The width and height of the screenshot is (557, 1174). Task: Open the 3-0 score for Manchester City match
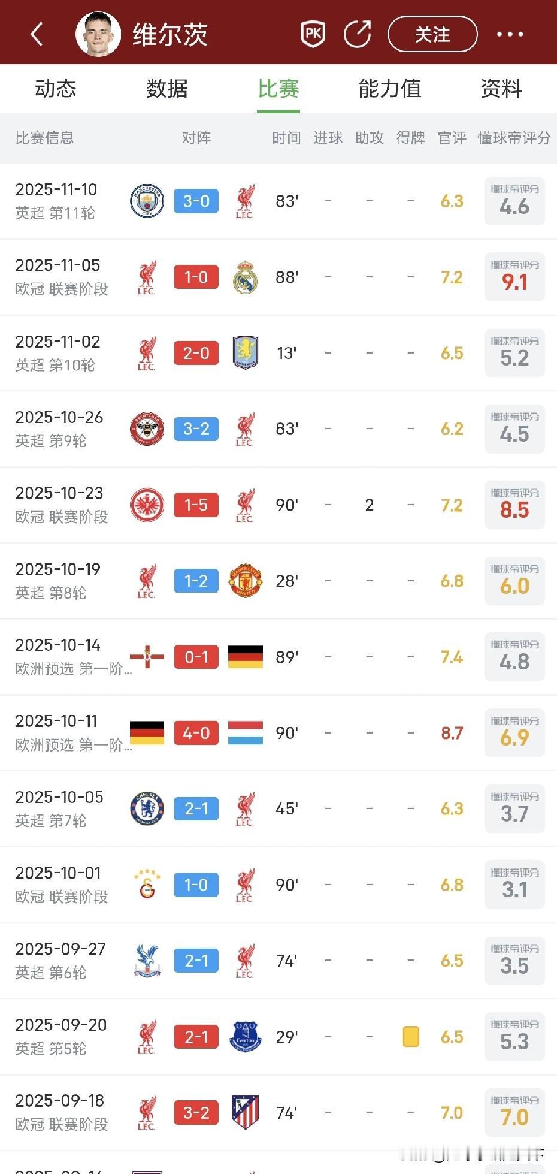click(x=196, y=201)
